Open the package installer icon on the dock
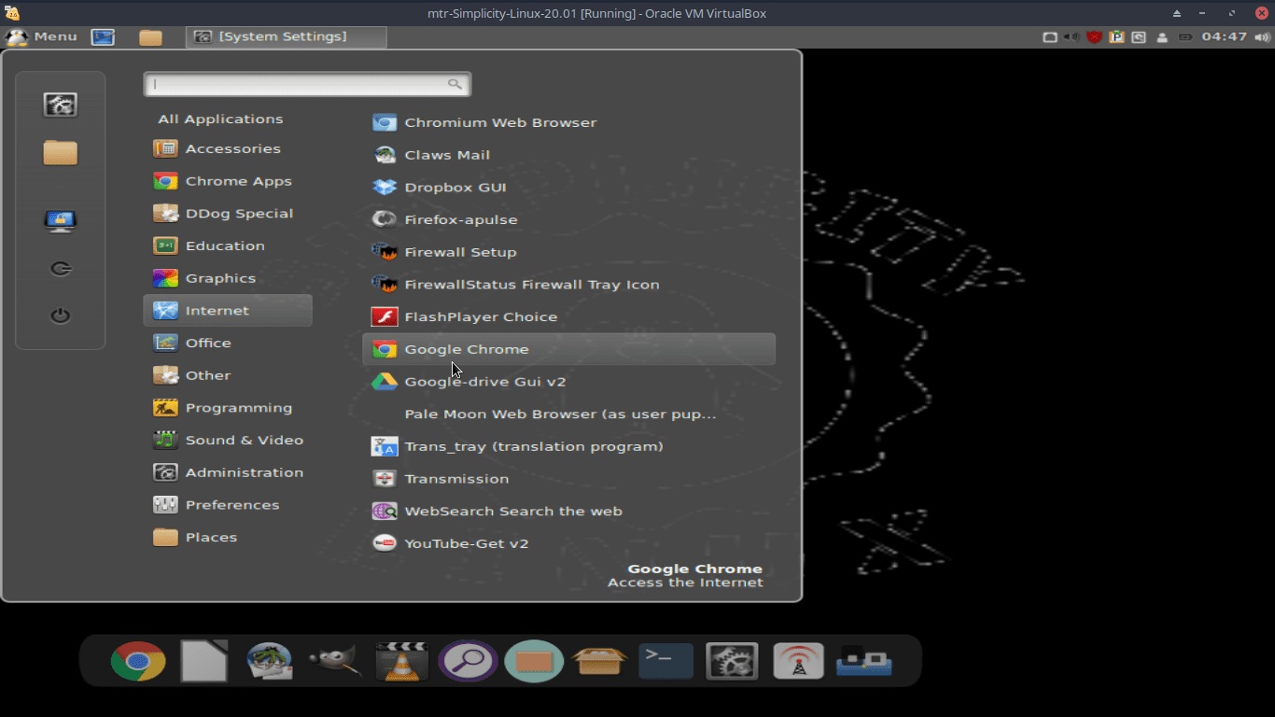This screenshot has width=1275, height=717. point(599,660)
